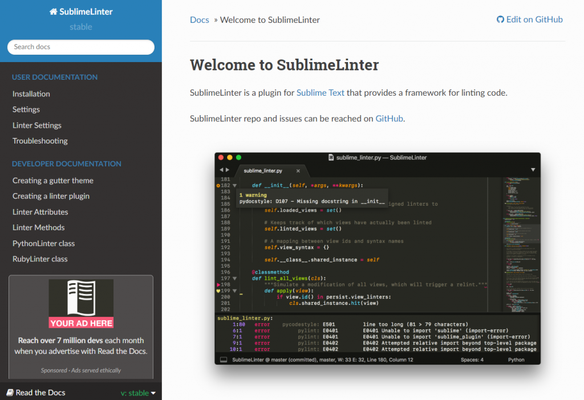Click the Search docs input field
The width and height of the screenshot is (584, 400).
point(80,47)
